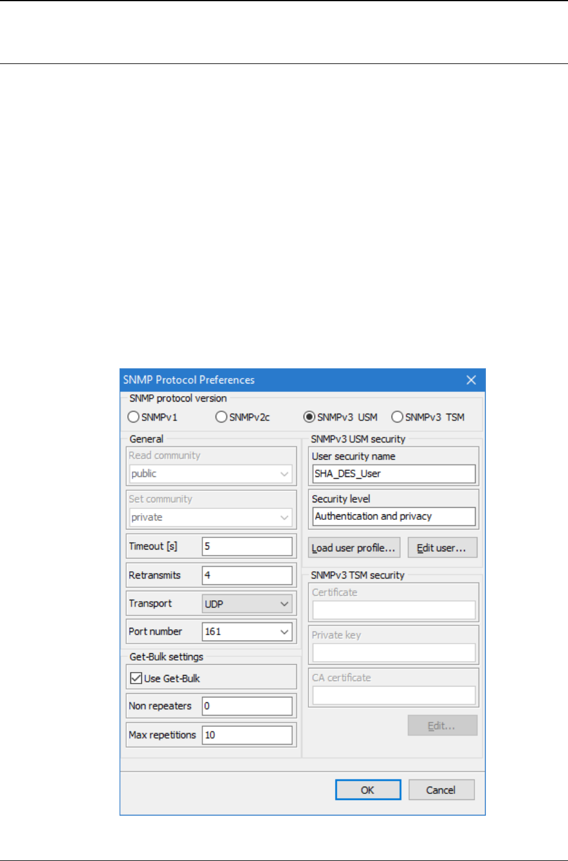Image resolution: width=568 pixels, height=861 pixels.
Task: Click the User security name field
Action: click(x=394, y=474)
